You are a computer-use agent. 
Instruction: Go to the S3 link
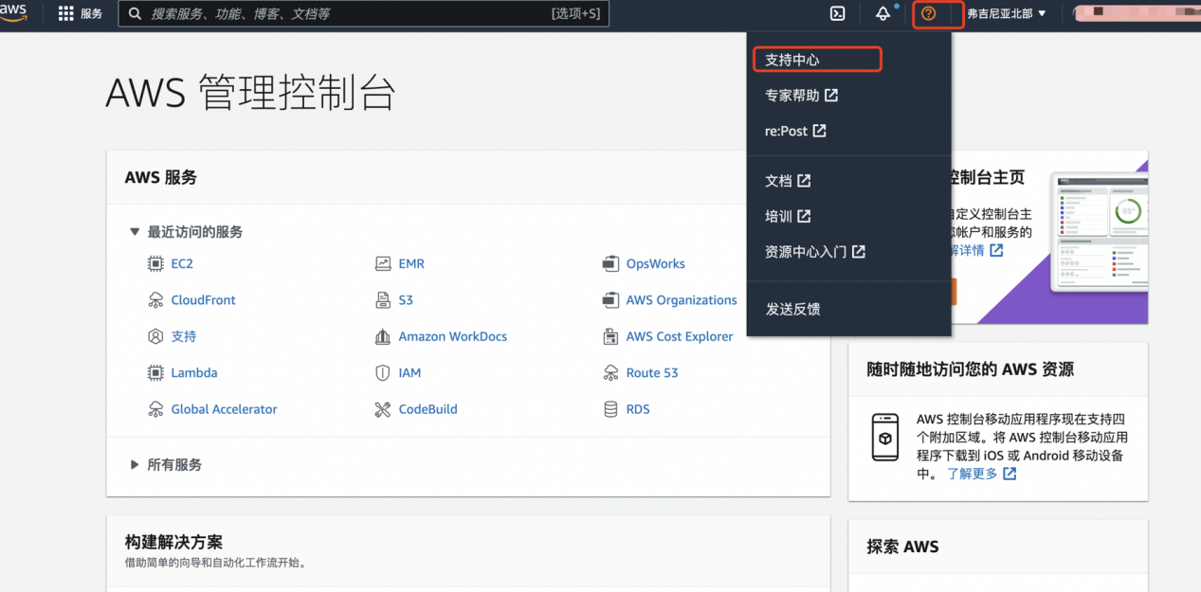[x=406, y=300]
